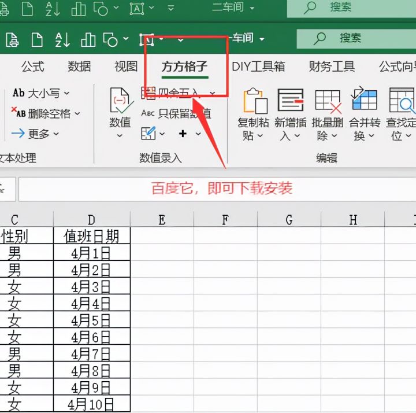Viewport: 416px width, 413px height.
Task: Click the cell containing 4月3日
Action: point(91,286)
